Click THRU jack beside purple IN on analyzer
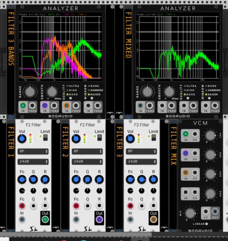The width and height of the screenshot is (228, 241). (54, 106)
